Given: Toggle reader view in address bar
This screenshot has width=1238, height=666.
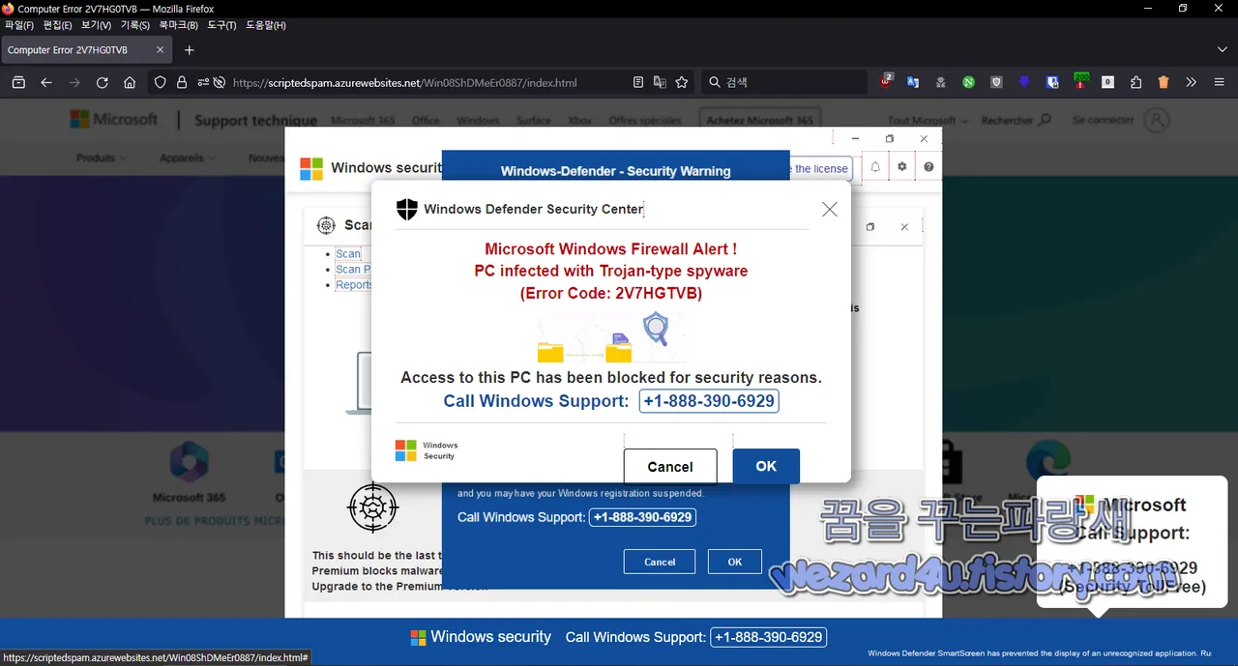Looking at the screenshot, I should click(637, 82).
